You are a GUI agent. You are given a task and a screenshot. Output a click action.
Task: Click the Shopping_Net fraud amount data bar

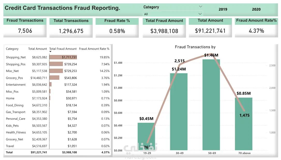tap(63, 57)
